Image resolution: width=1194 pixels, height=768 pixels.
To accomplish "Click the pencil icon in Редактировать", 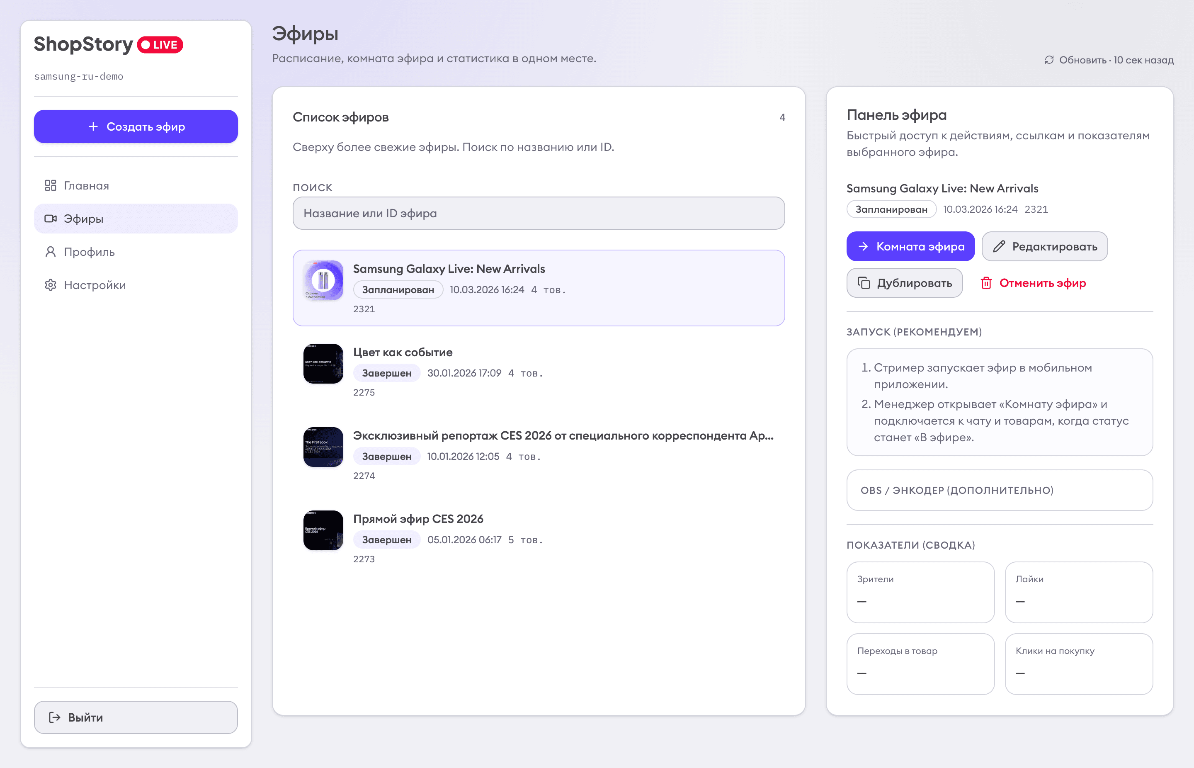I will 999,246.
